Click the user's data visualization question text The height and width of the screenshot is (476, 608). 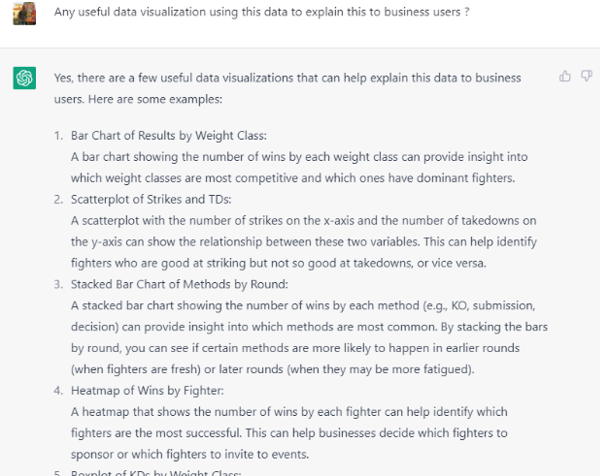[231, 11]
